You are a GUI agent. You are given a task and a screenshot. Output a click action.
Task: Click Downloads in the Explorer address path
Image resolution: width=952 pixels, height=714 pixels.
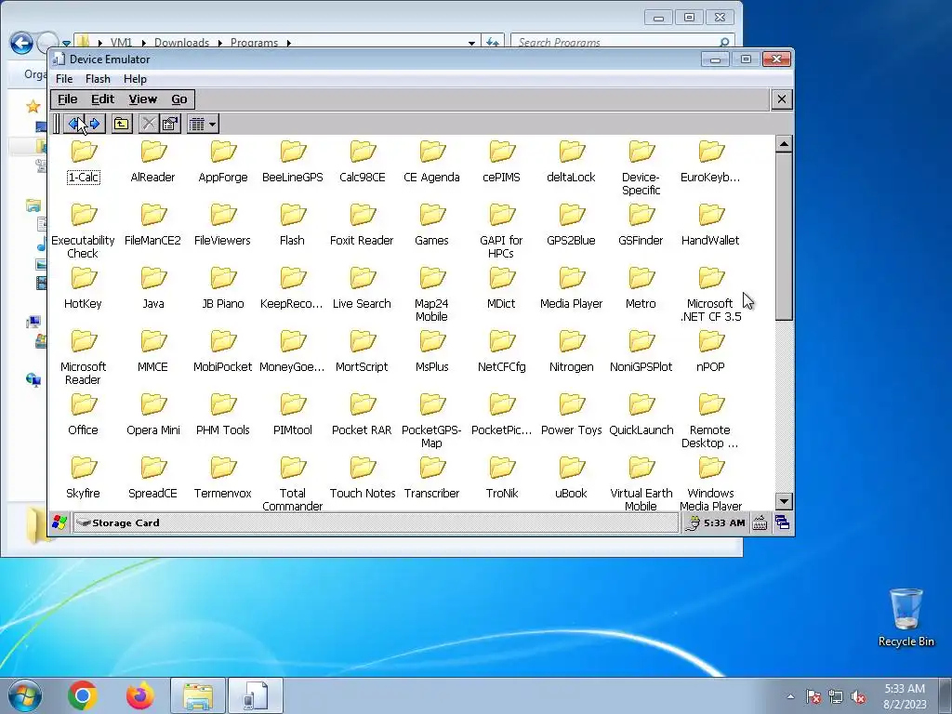(181, 43)
